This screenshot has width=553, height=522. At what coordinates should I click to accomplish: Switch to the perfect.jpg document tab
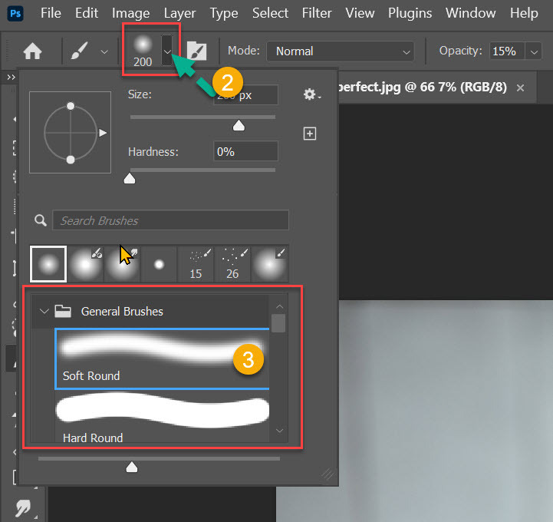click(x=421, y=87)
